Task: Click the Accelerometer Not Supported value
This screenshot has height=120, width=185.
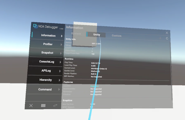Action: (x=96, y=89)
